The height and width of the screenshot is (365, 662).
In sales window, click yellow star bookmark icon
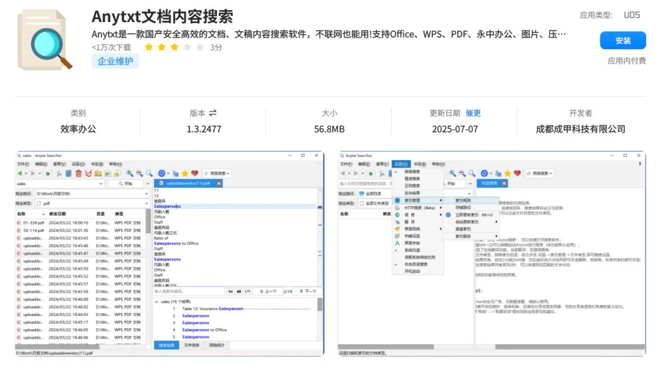coord(185,173)
